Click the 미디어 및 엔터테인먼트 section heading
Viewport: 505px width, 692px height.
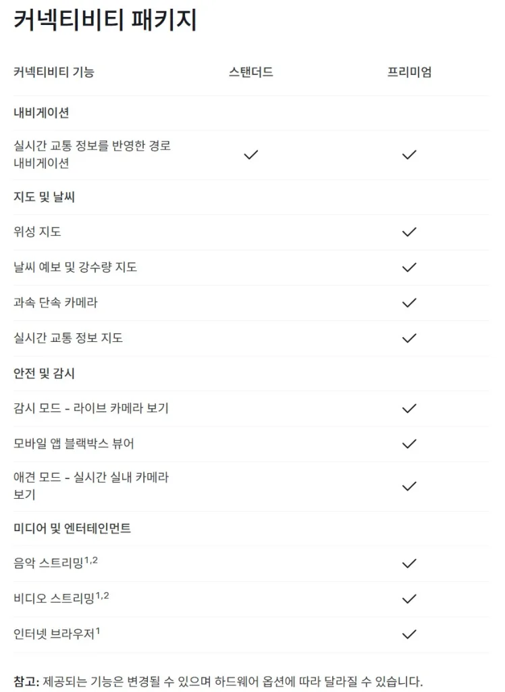click(72, 528)
